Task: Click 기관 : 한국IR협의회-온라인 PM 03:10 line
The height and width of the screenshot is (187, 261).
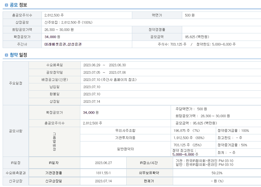Action: point(204,161)
